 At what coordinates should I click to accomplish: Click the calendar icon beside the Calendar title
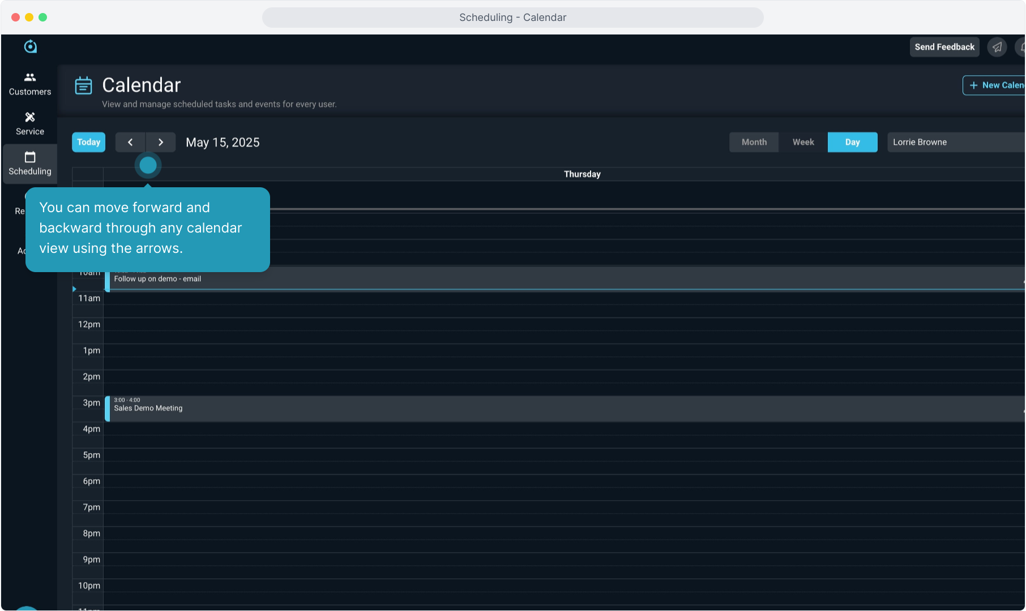click(x=83, y=85)
